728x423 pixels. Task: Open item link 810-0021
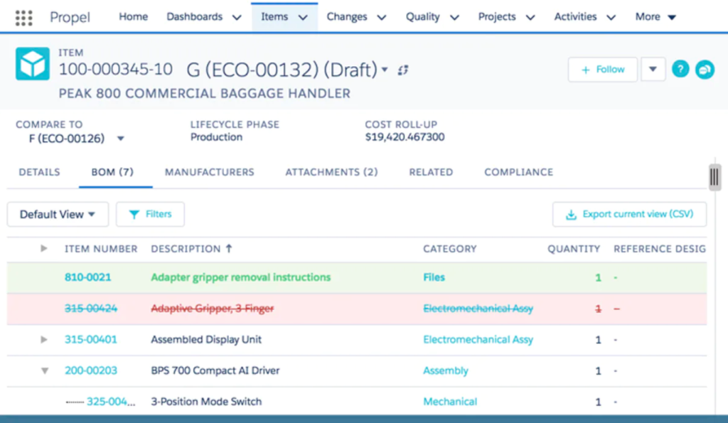[87, 277]
